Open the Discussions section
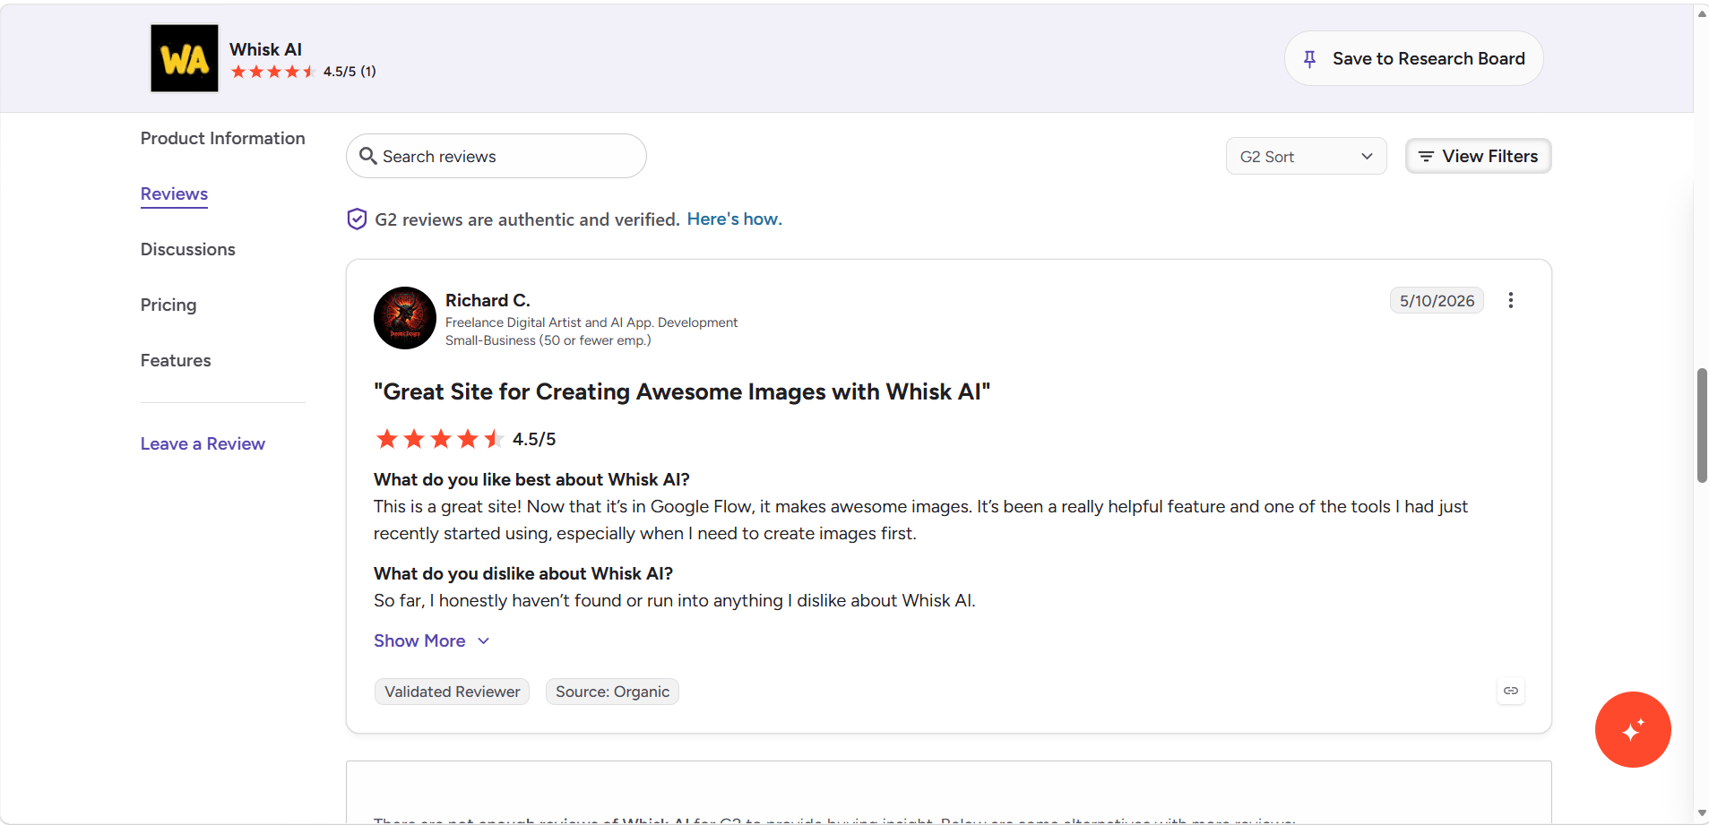The height and width of the screenshot is (825, 1709). (x=188, y=249)
